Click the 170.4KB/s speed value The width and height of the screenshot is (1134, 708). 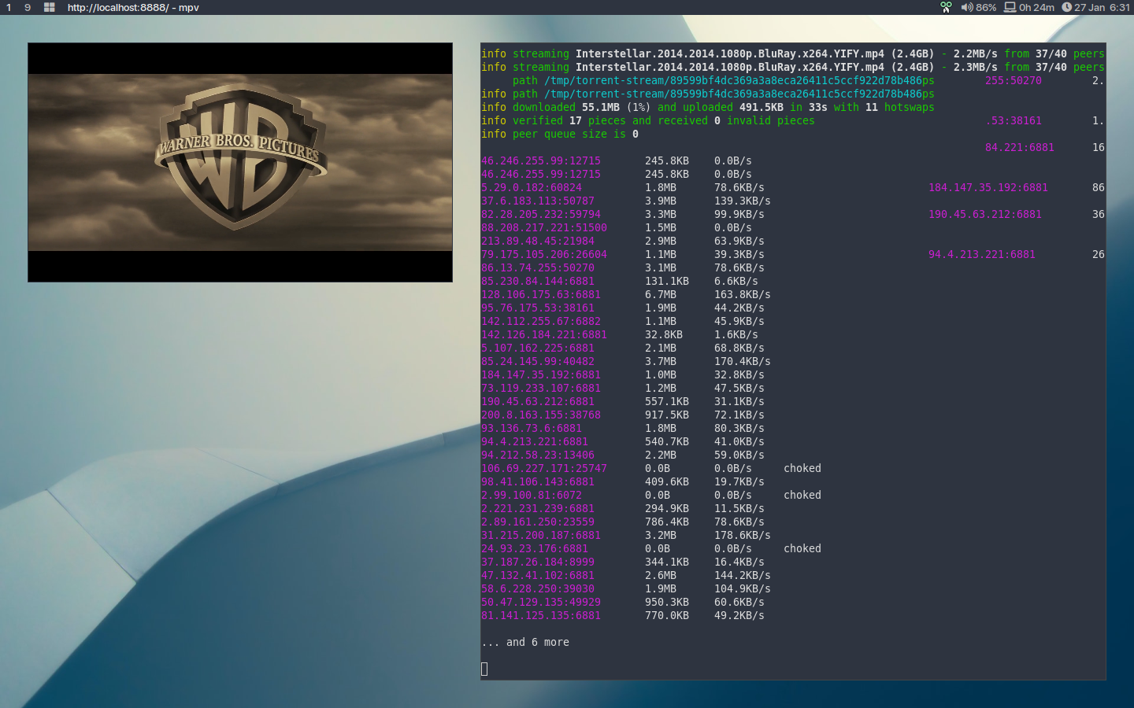pos(743,361)
